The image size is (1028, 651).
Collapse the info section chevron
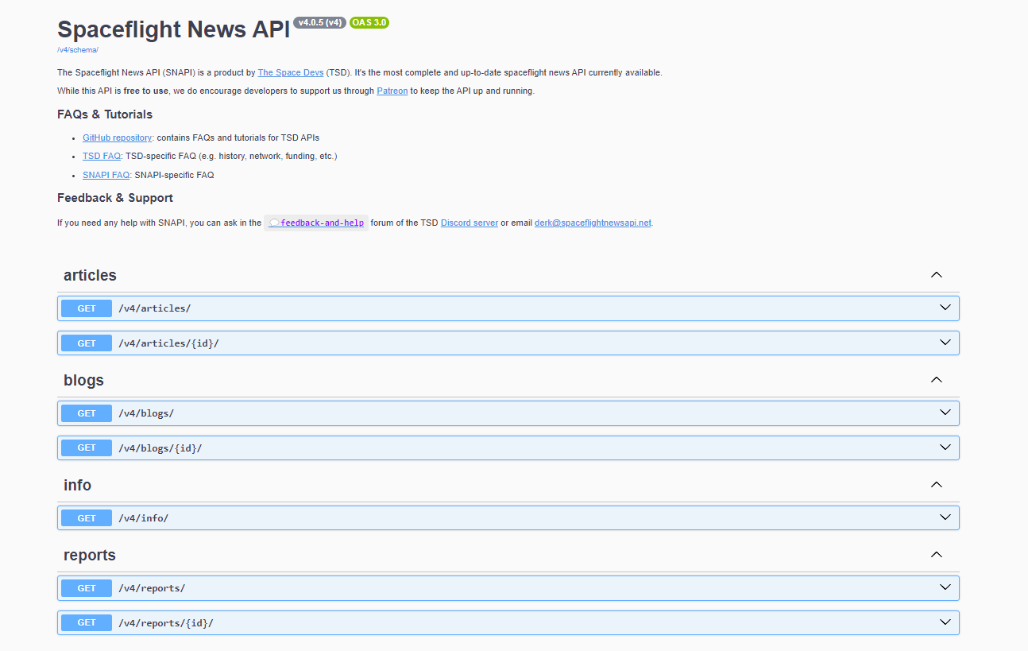[936, 484]
